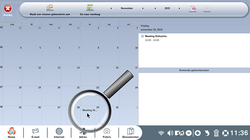Open the Foto's camera icon
The height and width of the screenshot is (140, 250).
coord(107,133)
